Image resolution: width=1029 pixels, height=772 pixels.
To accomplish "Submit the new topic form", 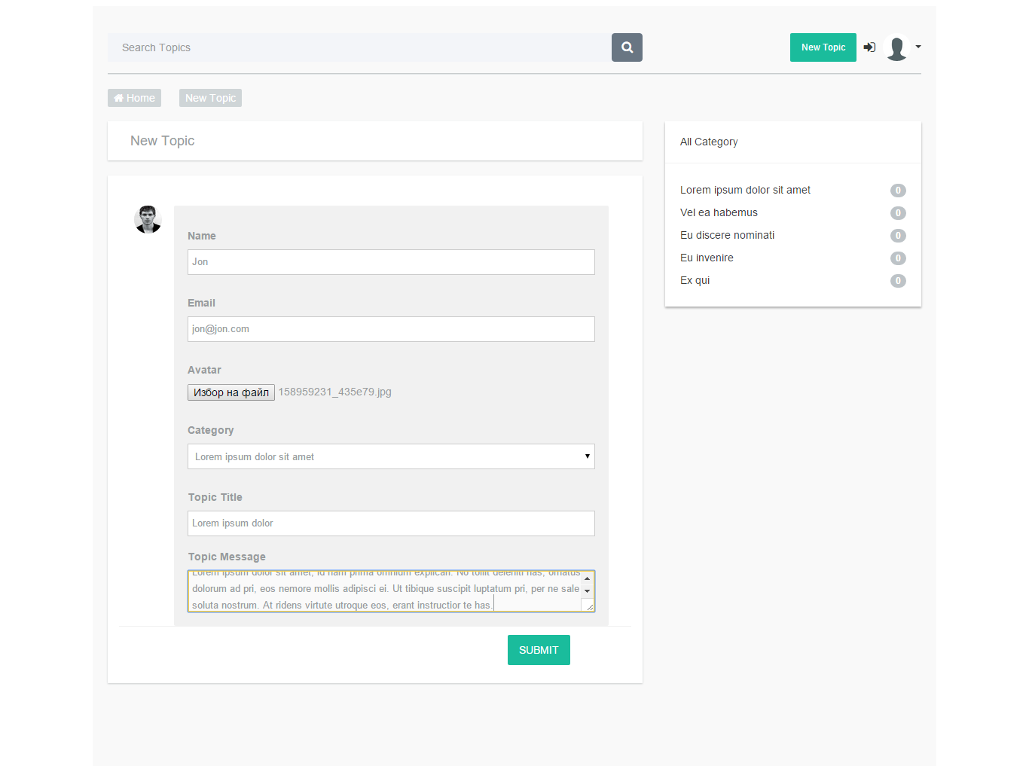I will pos(538,650).
